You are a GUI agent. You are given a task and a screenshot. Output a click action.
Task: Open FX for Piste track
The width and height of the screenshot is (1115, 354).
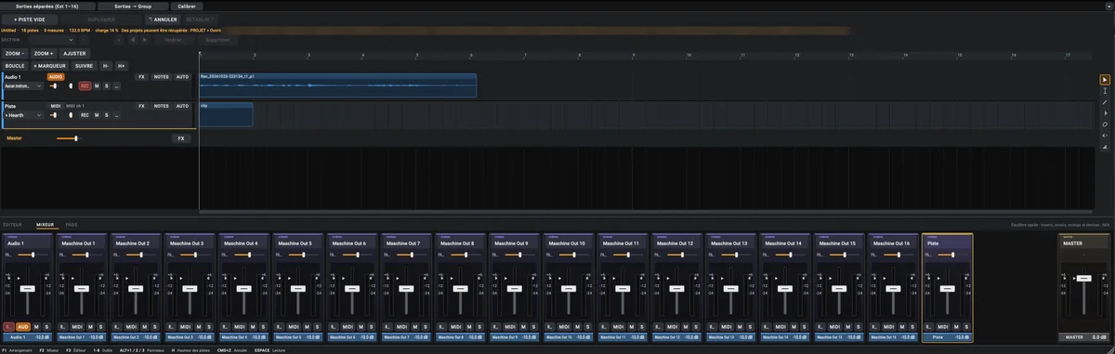tap(142, 106)
